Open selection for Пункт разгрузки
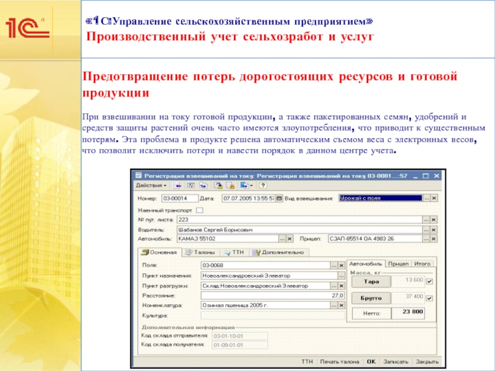 coord(334,286)
